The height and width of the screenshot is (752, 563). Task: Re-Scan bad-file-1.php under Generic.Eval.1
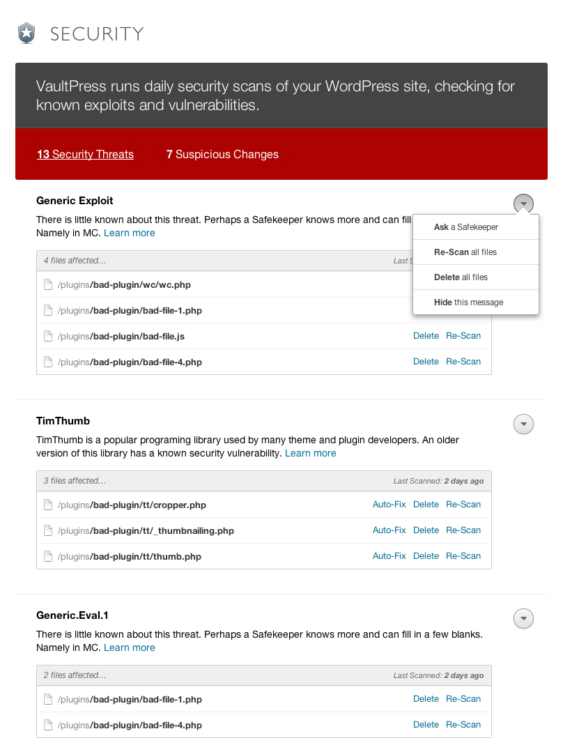click(x=463, y=699)
